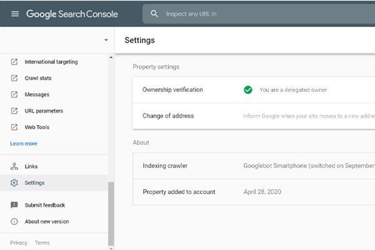The height and width of the screenshot is (250, 375).
Task: Select Settings in the sidebar
Action: (54, 182)
